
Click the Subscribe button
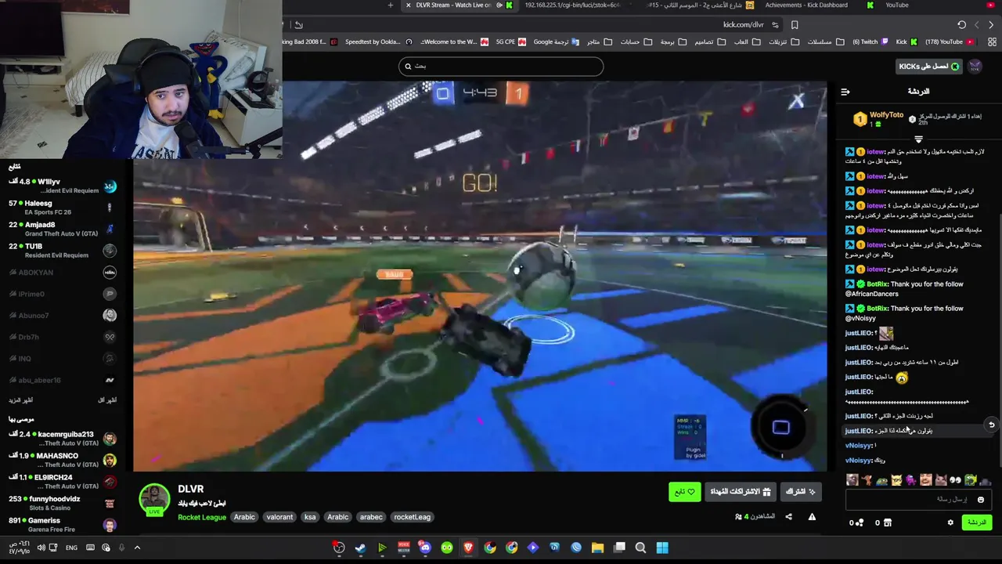(801, 492)
